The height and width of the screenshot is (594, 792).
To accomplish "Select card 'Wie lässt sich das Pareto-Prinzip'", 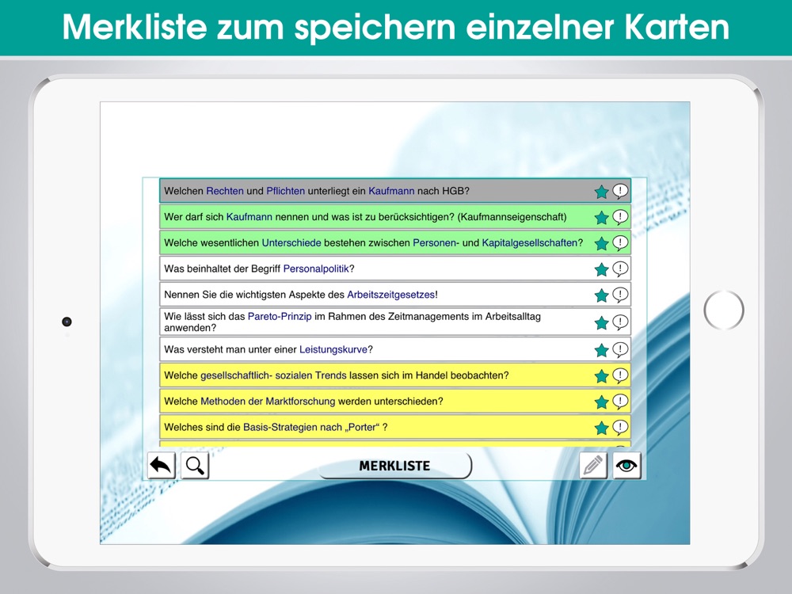I will click(x=395, y=322).
